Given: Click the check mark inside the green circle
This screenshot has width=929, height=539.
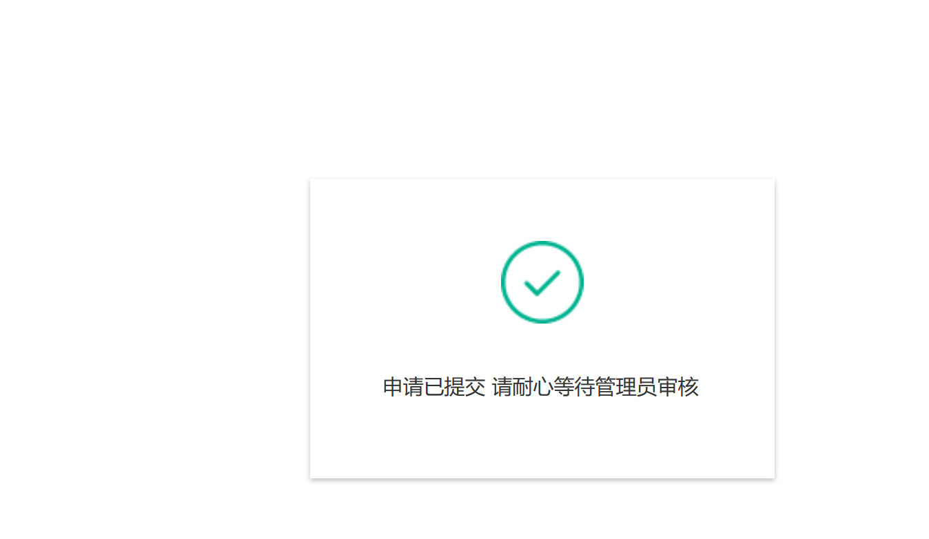Looking at the screenshot, I should pos(542,283).
